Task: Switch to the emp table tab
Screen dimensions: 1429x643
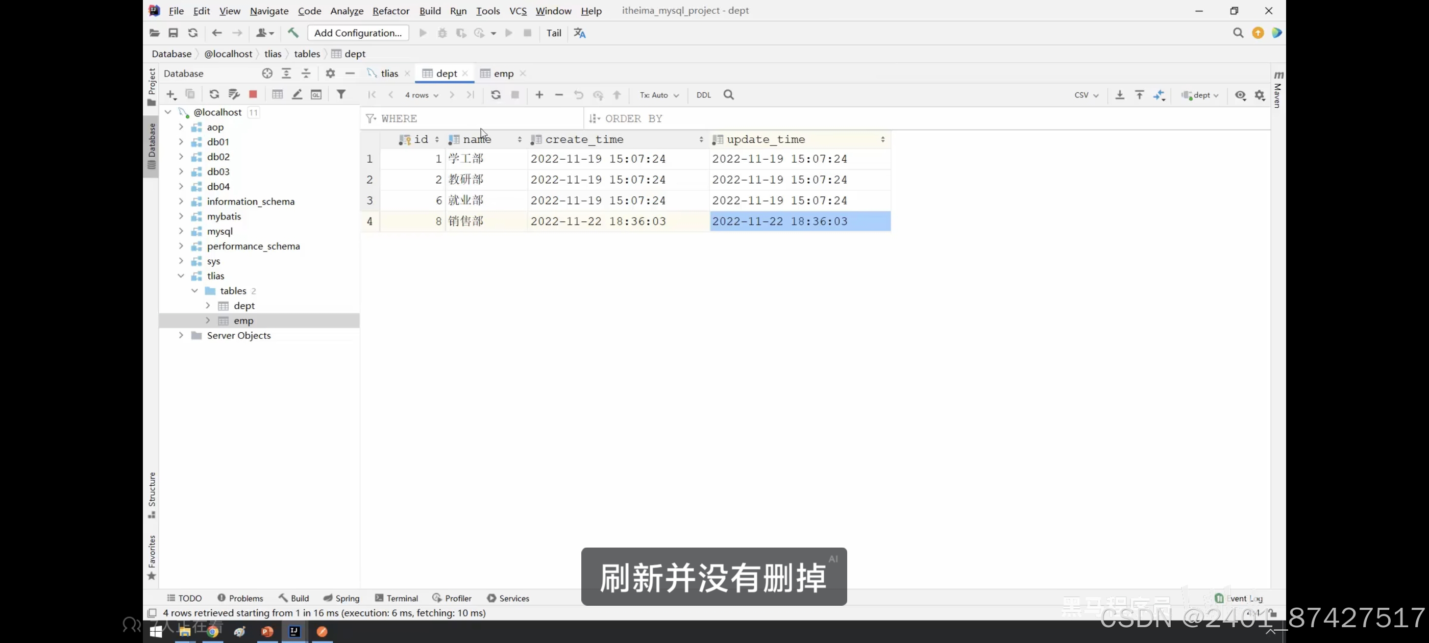Action: click(503, 73)
